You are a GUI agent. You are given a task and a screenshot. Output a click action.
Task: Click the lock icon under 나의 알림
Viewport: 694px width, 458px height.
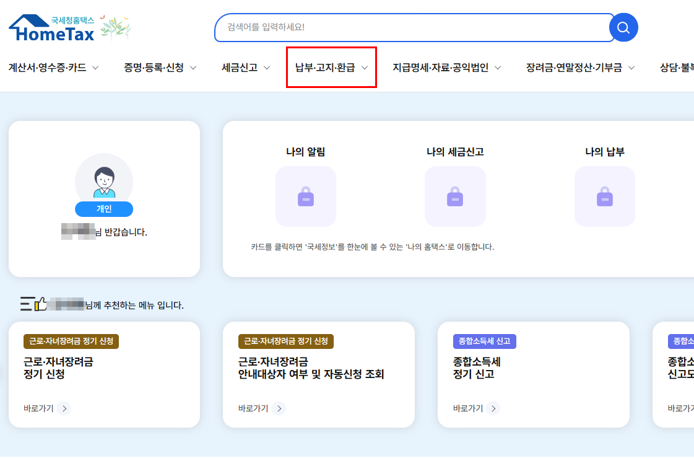(x=306, y=196)
